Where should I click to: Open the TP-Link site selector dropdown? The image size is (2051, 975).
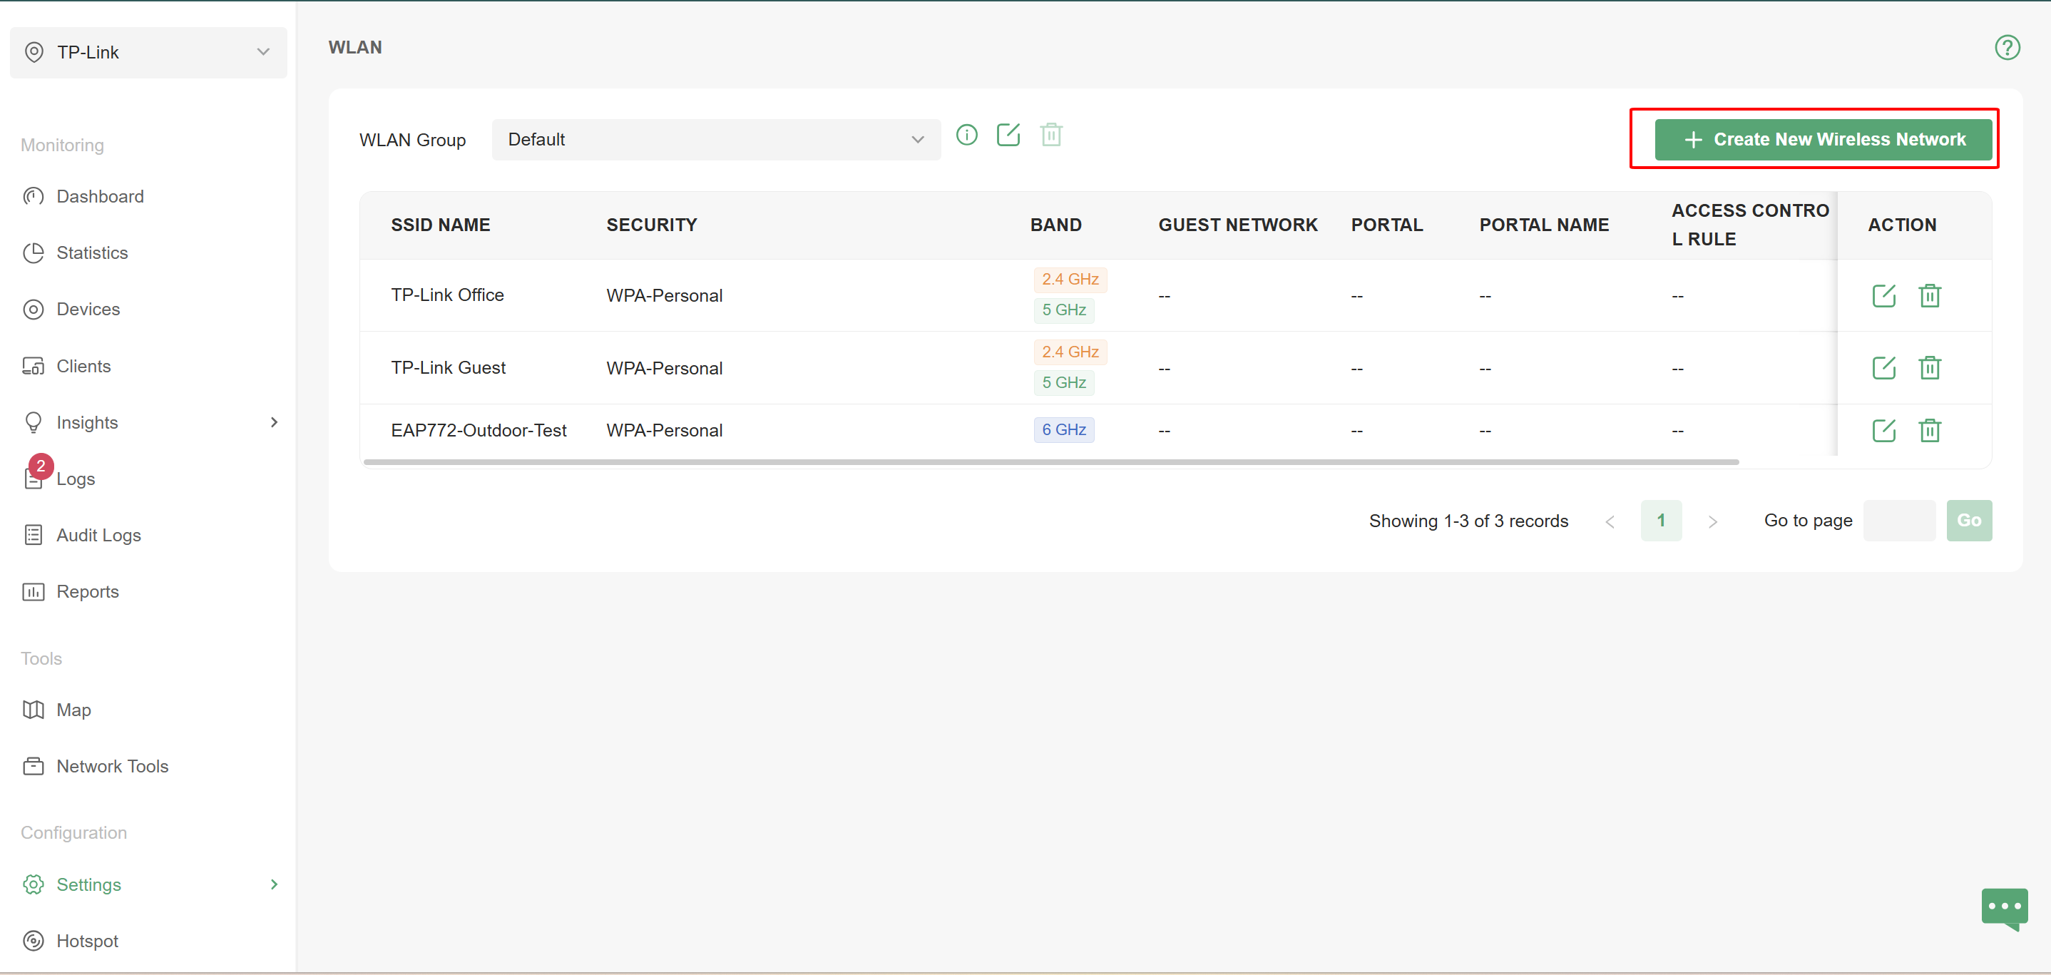[x=148, y=53]
